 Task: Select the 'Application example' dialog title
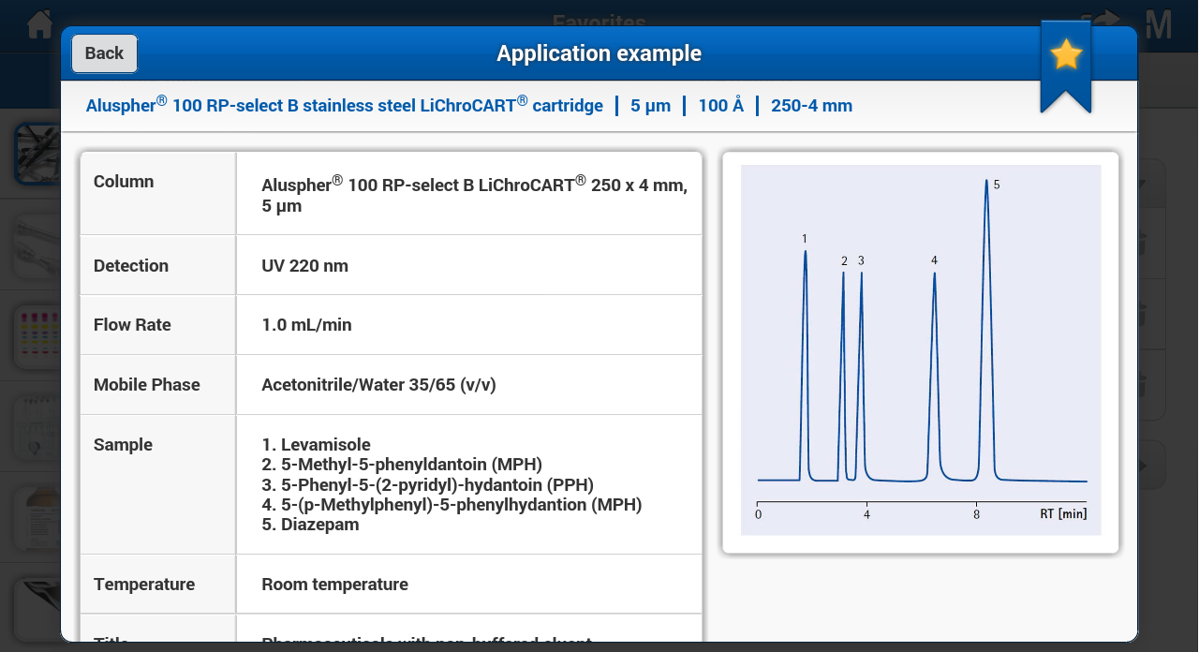click(599, 53)
